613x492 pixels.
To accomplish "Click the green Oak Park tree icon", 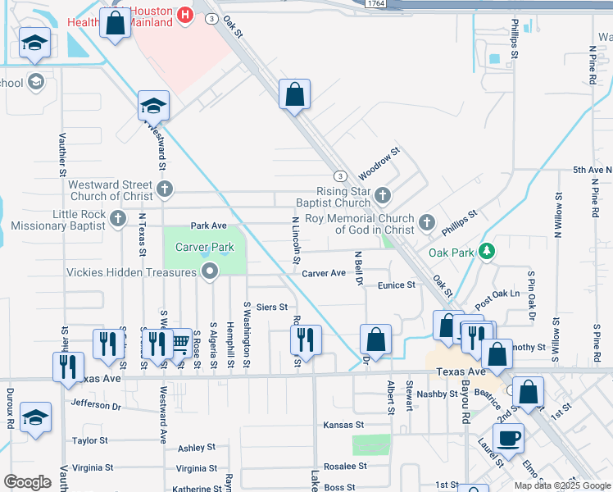I will [x=487, y=252].
